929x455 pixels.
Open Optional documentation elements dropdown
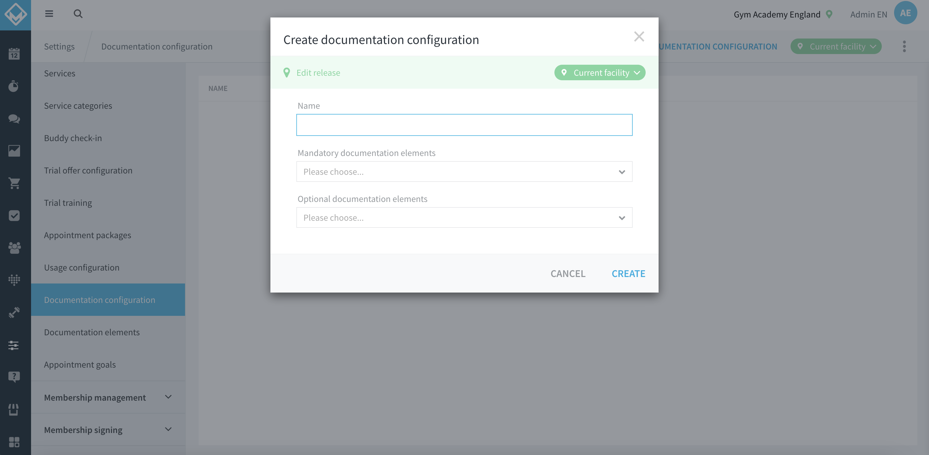[464, 217]
